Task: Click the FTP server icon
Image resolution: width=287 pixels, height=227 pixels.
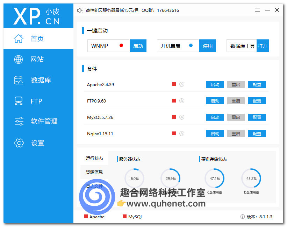Action: (19, 101)
